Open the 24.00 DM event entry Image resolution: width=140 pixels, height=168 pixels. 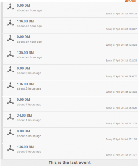coord(70,120)
